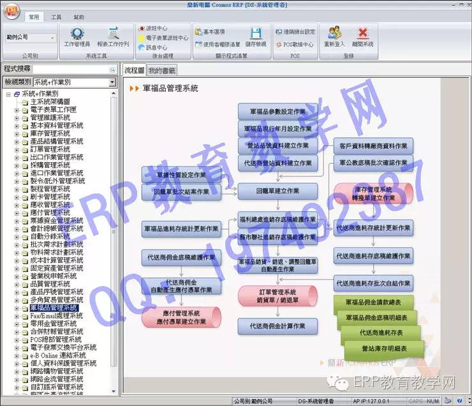Open 代送商佣金計算作業 flowchart step
The height and width of the screenshot is (406, 472).
277,326
